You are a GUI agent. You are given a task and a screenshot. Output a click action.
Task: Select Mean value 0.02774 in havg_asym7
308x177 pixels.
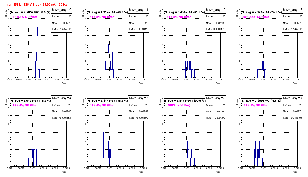coord(297,111)
